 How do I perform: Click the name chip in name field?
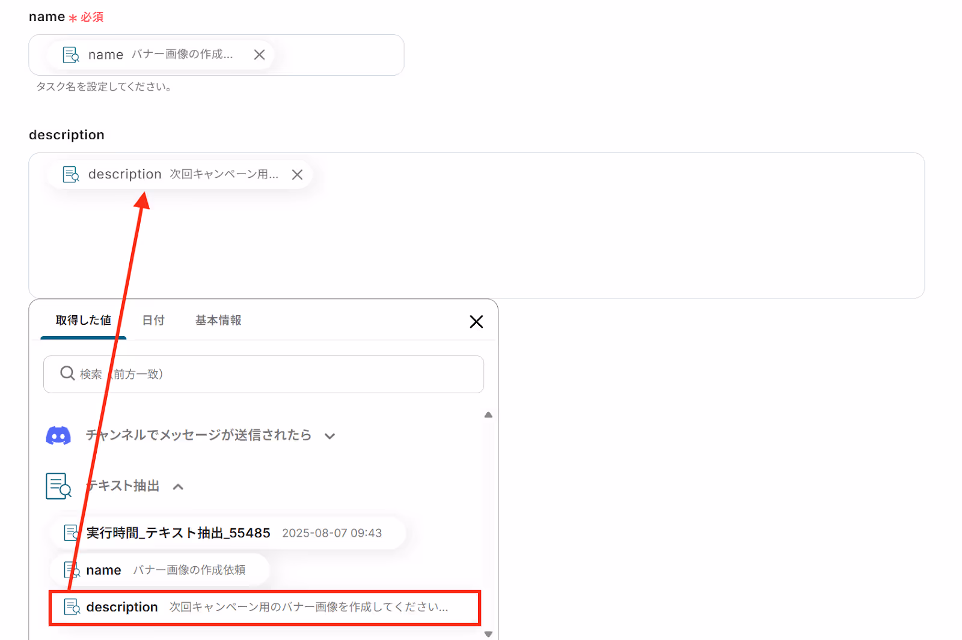point(161,55)
